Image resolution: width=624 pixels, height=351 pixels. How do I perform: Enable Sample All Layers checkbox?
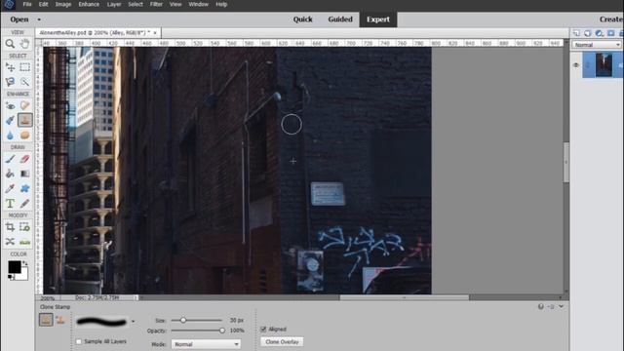pos(79,341)
